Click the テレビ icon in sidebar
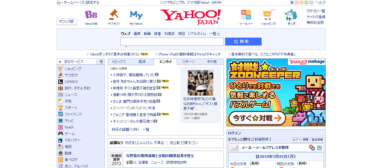 coord(60,121)
